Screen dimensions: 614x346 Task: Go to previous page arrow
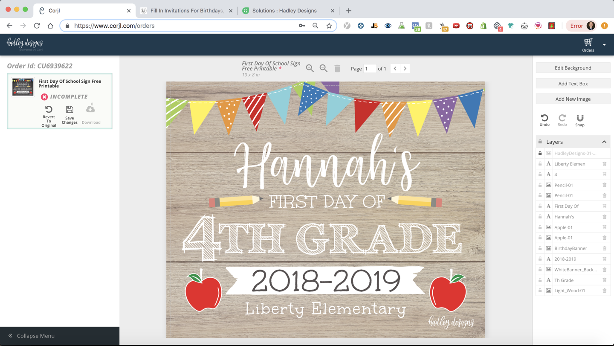tap(395, 68)
